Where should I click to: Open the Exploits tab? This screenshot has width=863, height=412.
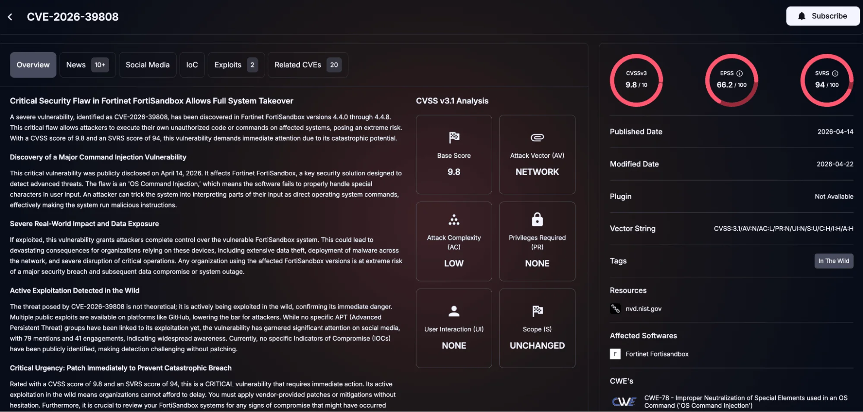pyautogui.click(x=236, y=65)
